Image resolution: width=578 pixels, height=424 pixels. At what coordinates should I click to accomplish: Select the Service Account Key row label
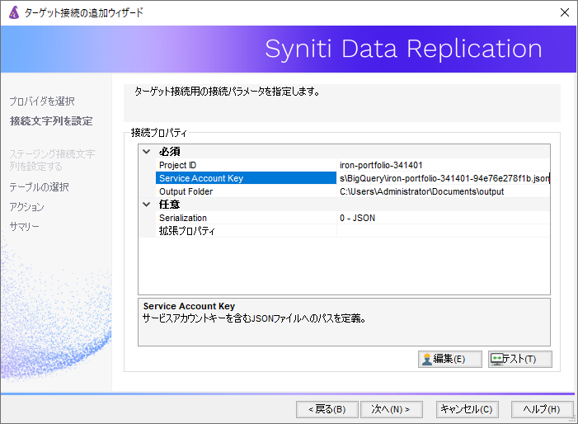click(x=246, y=178)
